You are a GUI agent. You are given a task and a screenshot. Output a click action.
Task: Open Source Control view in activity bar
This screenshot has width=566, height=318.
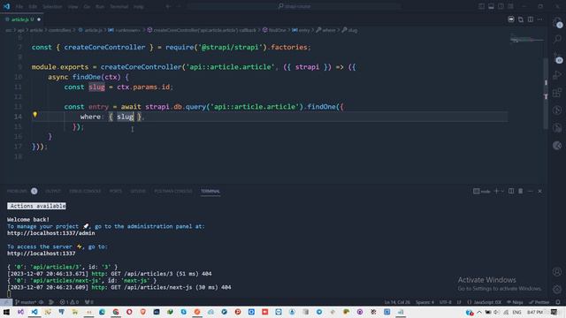pos(557,57)
